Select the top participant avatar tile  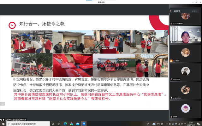coord(185,16)
